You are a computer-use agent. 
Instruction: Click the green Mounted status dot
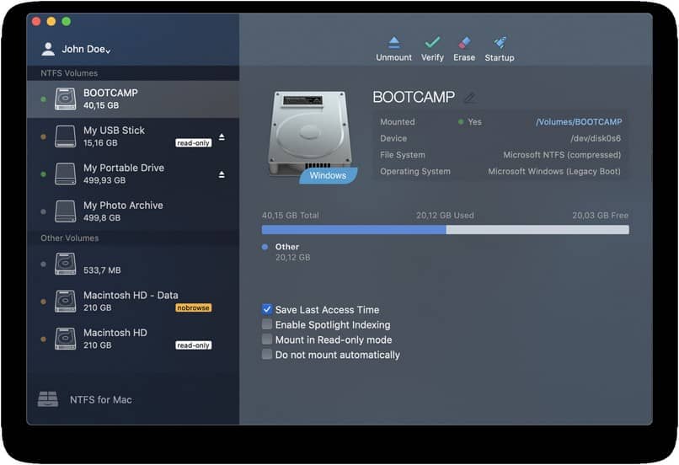(461, 122)
